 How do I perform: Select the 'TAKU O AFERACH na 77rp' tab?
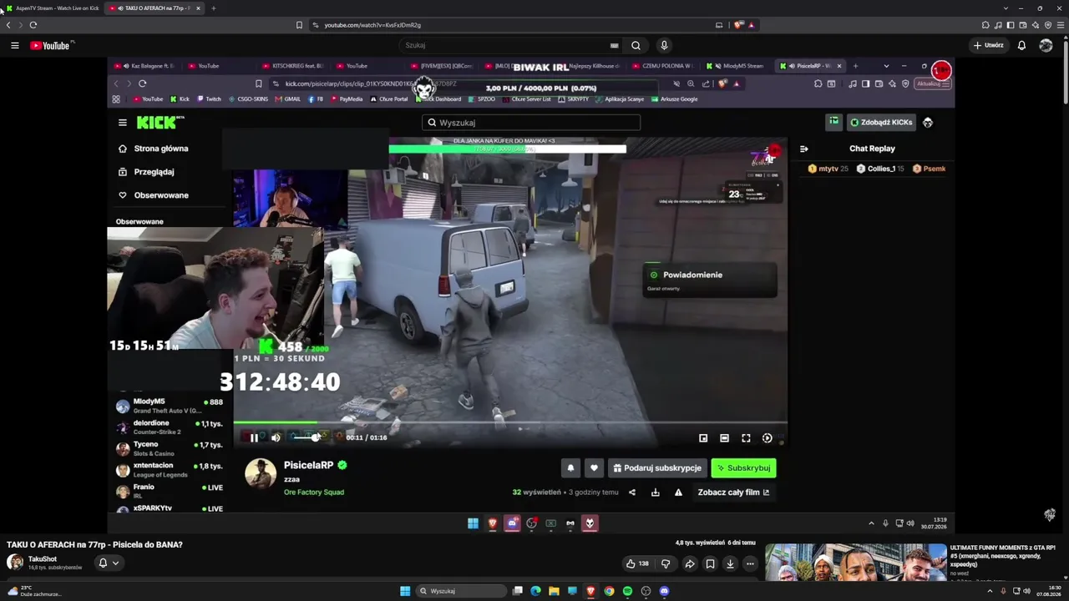(x=154, y=8)
